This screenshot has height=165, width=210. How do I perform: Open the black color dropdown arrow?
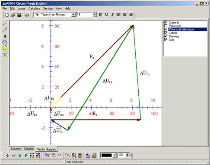pos(114,155)
